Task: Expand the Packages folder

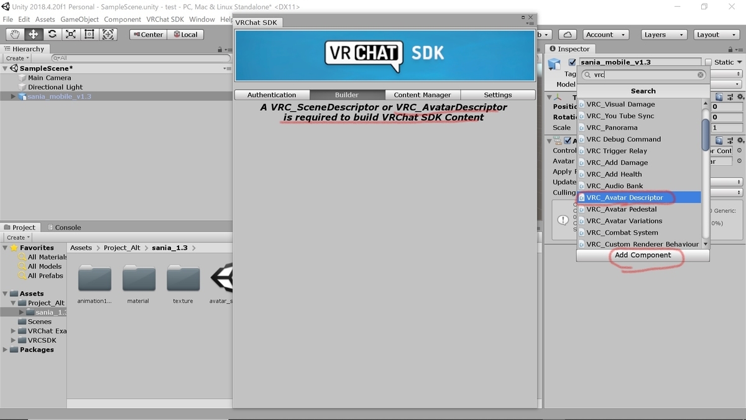Action: [6, 350]
